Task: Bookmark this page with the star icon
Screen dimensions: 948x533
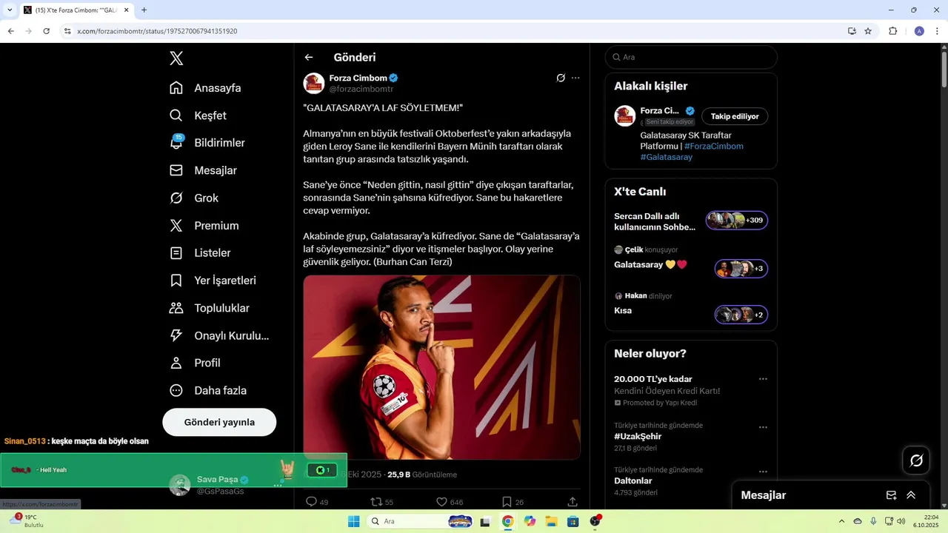Action: click(868, 31)
